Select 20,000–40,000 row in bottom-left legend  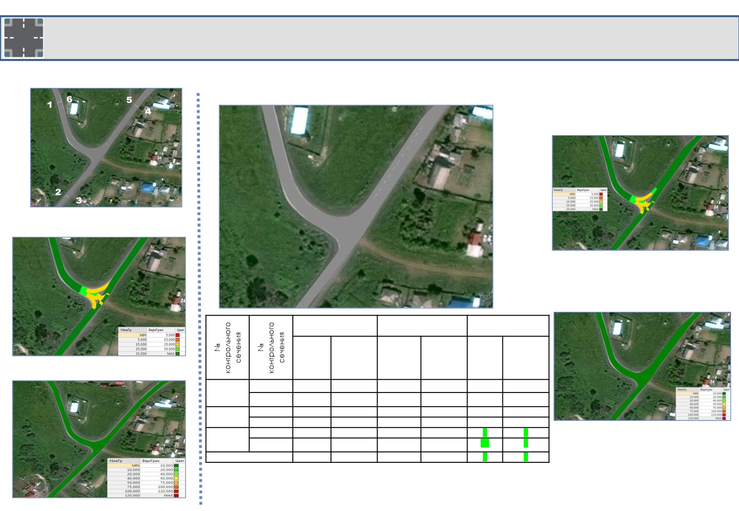point(146,474)
